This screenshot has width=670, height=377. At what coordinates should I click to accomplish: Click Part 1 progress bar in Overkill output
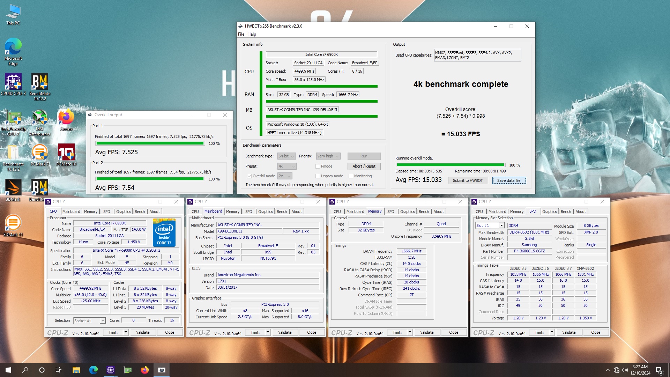pos(150,143)
